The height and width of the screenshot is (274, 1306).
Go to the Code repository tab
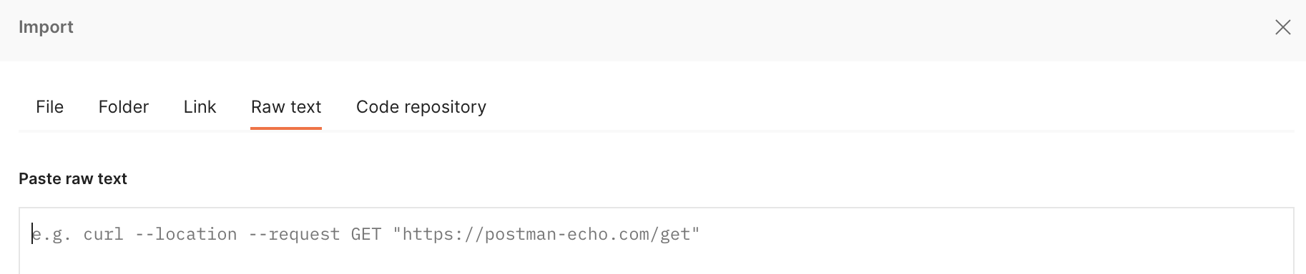click(x=421, y=107)
